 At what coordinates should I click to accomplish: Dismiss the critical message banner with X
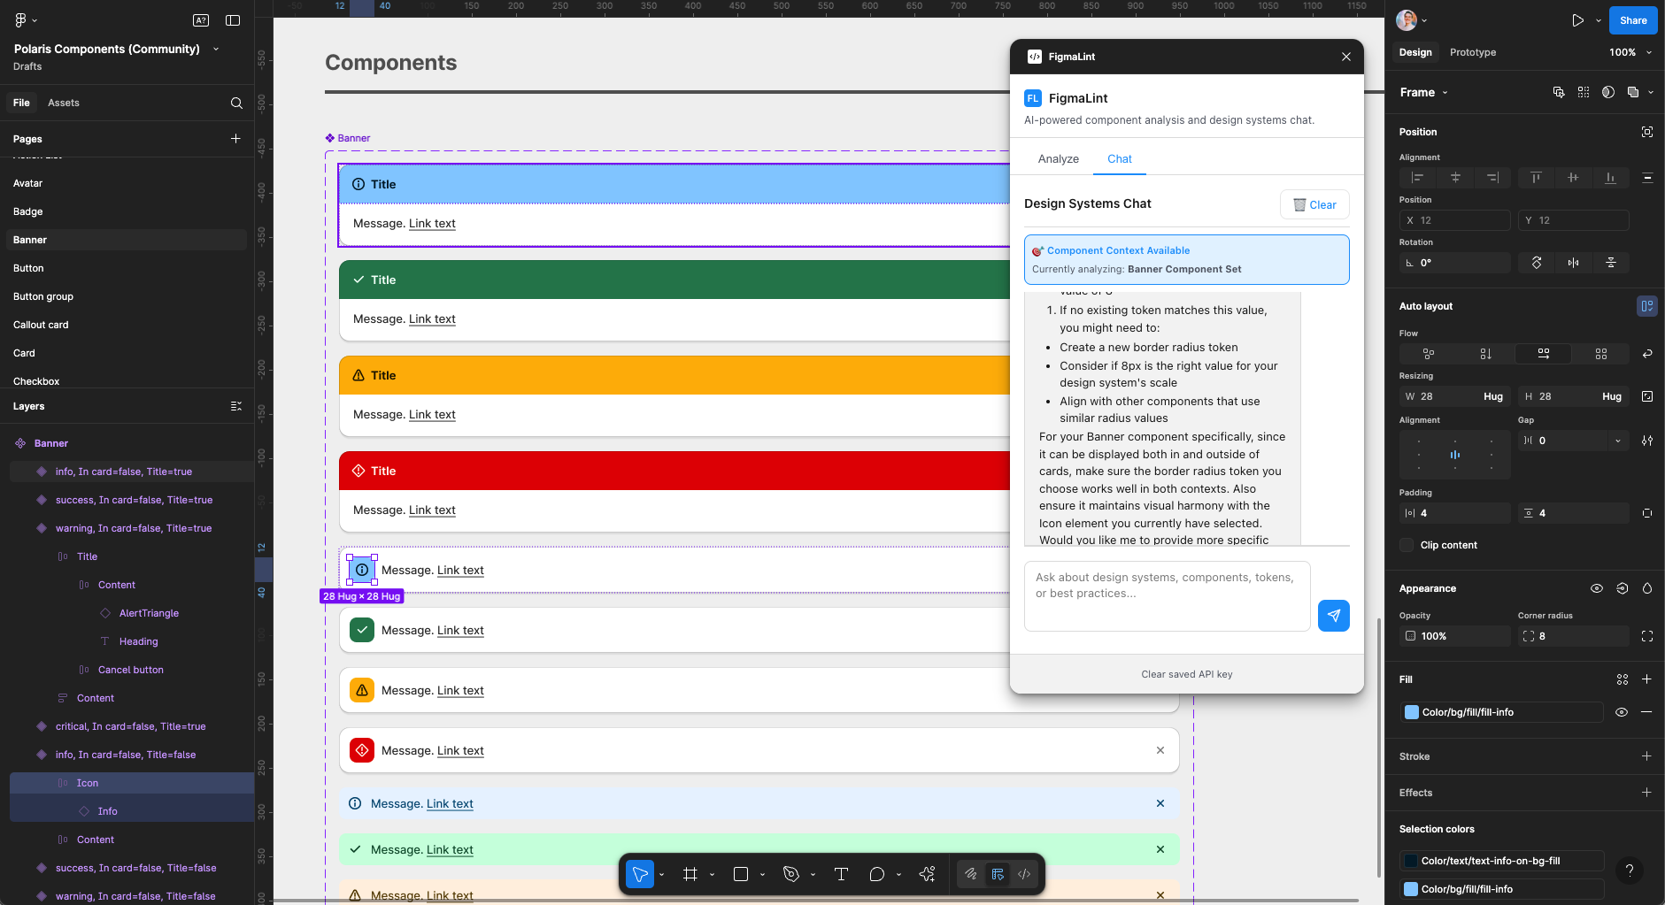1160,750
